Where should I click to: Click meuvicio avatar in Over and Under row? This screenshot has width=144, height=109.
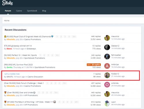pyautogui.click(x=107, y=94)
